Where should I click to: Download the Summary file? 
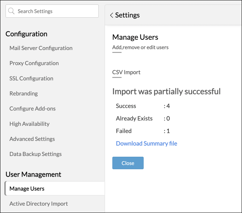147,143
